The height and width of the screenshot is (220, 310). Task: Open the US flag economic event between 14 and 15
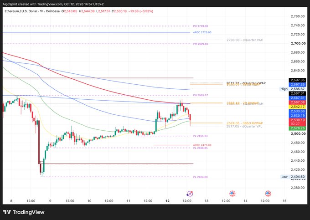pos(268,194)
